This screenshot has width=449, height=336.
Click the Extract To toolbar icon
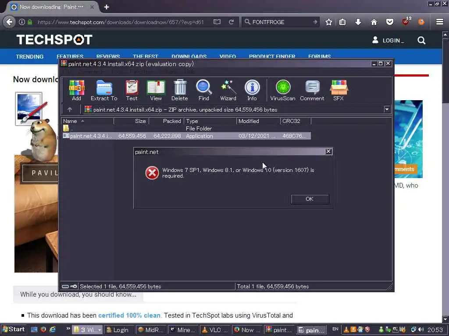(x=104, y=90)
